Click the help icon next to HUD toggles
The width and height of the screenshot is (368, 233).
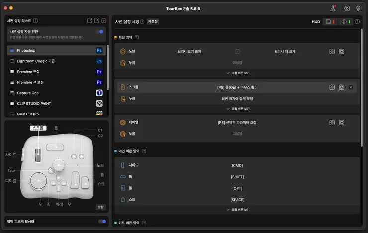(357, 21)
